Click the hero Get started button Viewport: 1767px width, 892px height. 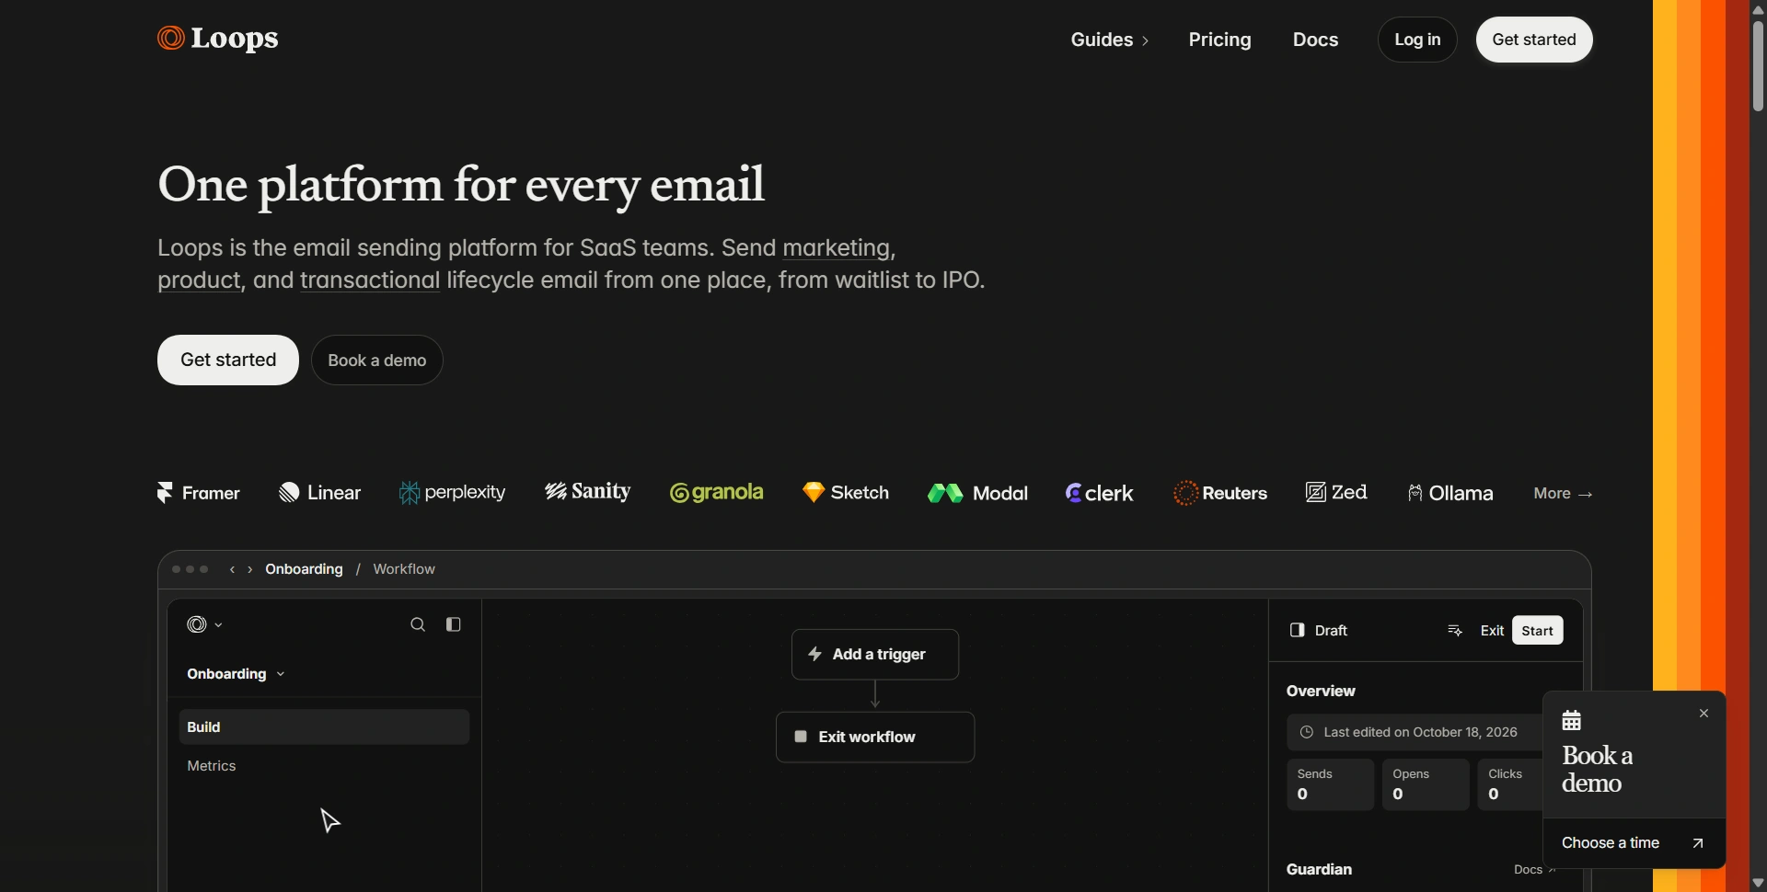point(228,360)
